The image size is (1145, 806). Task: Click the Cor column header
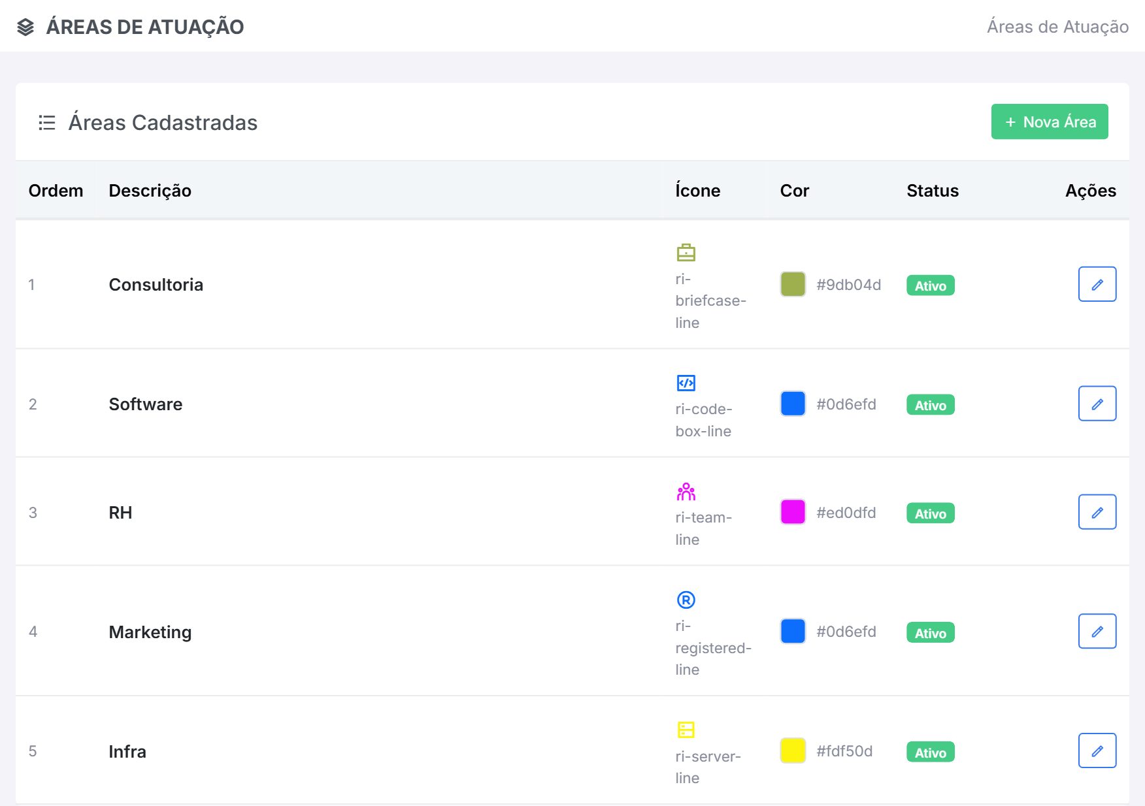[794, 191]
